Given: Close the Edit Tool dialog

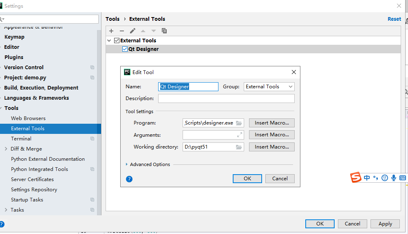Looking at the screenshot, I should [x=294, y=72].
